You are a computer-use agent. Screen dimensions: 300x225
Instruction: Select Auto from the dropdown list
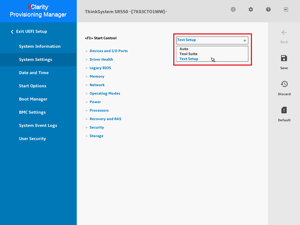click(184, 49)
